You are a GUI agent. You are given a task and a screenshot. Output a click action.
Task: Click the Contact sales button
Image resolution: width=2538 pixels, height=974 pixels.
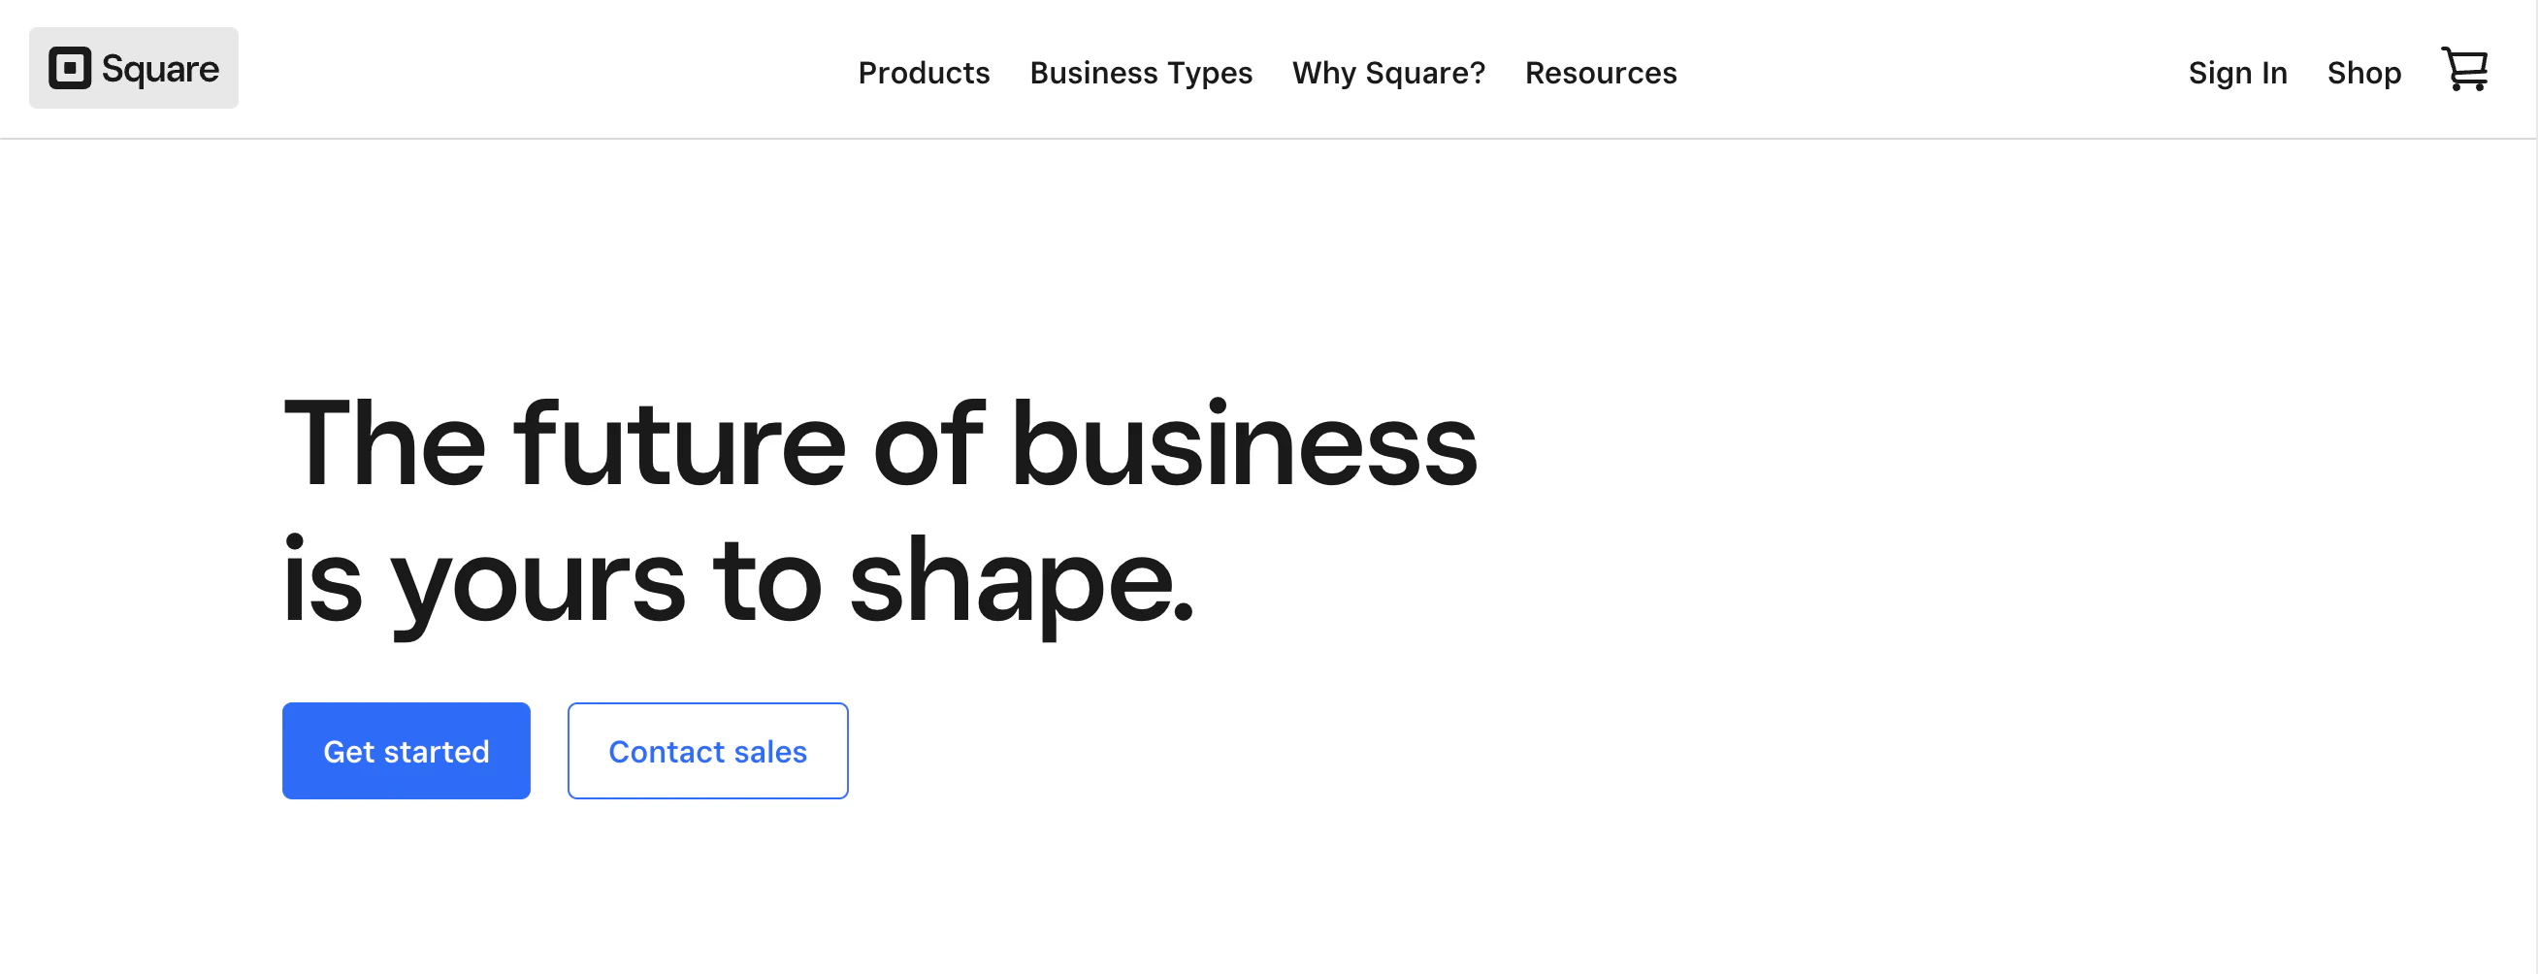pyautogui.click(x=707, y=751)
